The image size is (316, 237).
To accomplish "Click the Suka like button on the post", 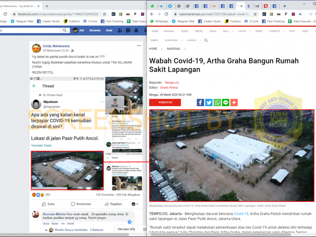I will point(48,204).
